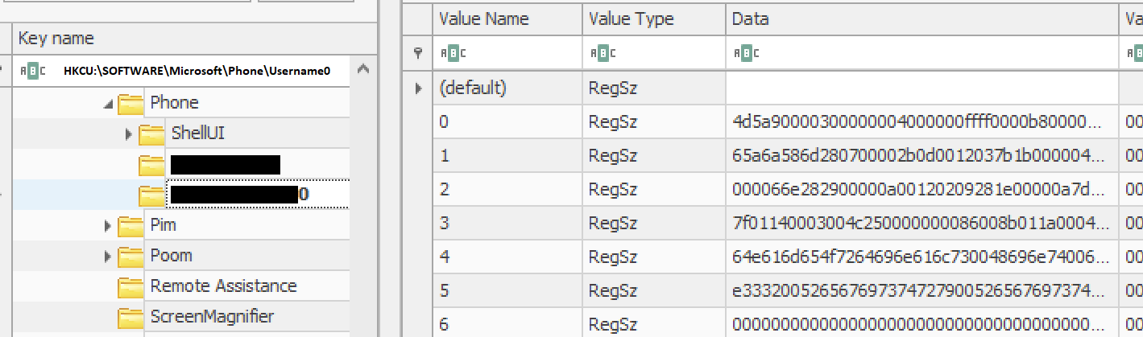
Task: Click the ScreenMagnifier folder icon
Action: click(130, 317)
